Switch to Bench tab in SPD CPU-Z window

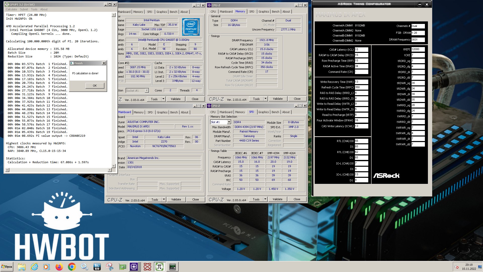click(x=275, y=112)
